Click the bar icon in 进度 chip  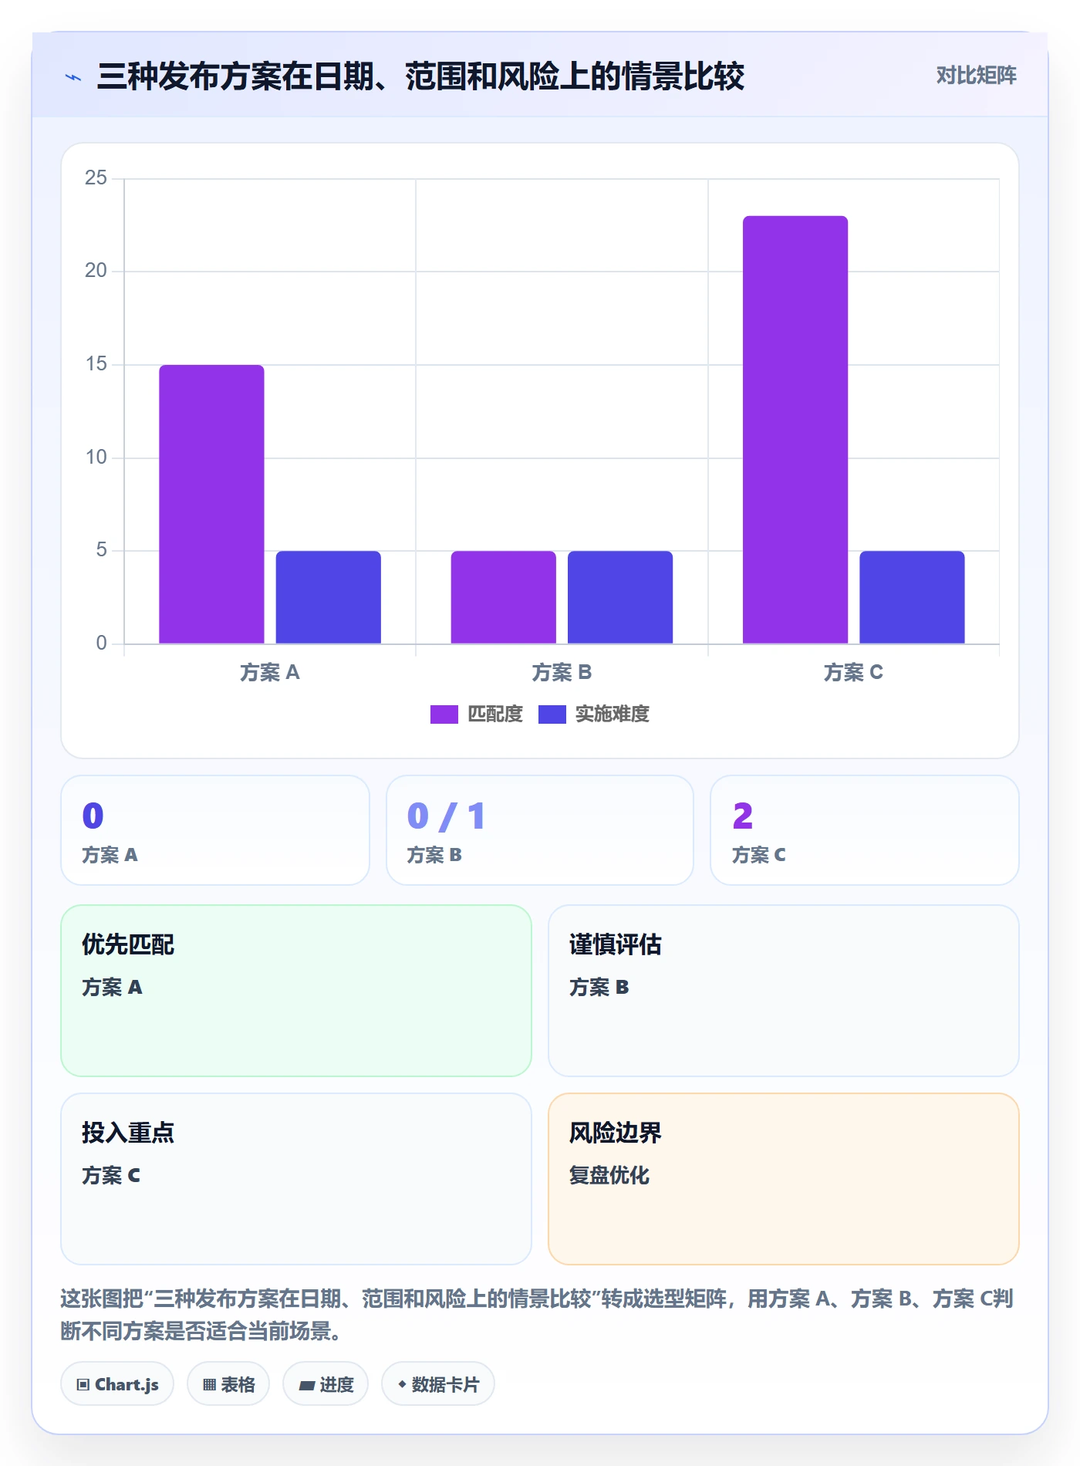tap(307, 1386)
